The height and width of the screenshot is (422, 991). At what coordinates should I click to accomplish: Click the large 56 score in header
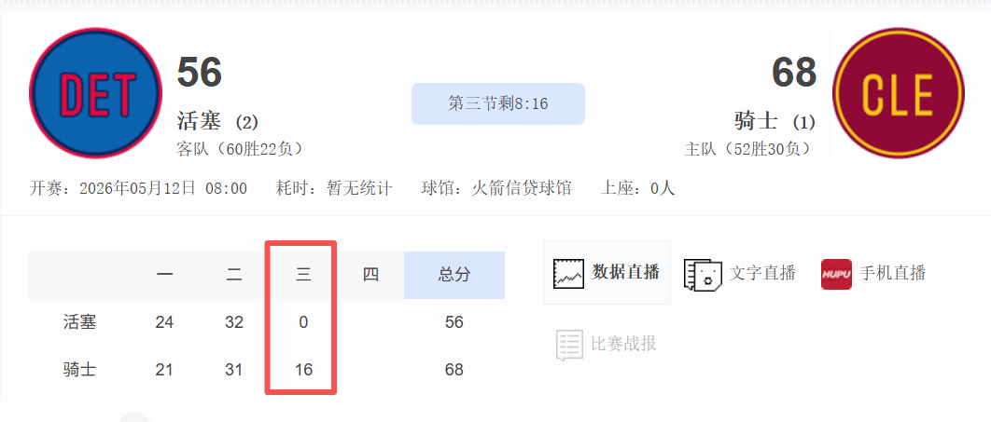199,73
